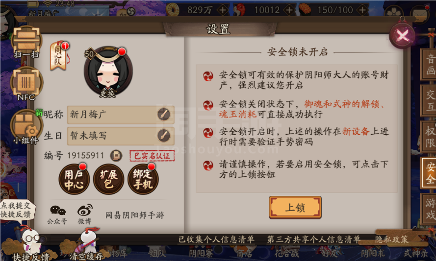Screen dimensions: 436x261
Task: Switch to the 音画 side tab
Action: pos(429,65)
